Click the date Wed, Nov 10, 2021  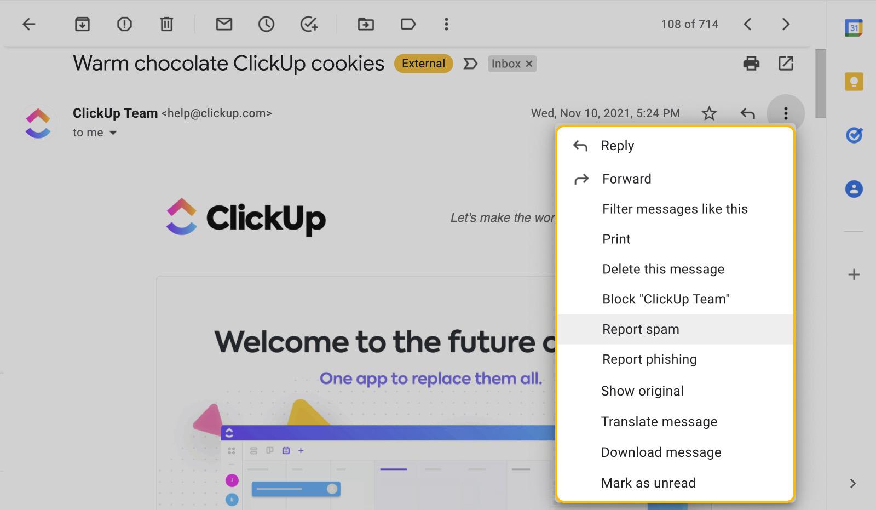coord(606,113)
